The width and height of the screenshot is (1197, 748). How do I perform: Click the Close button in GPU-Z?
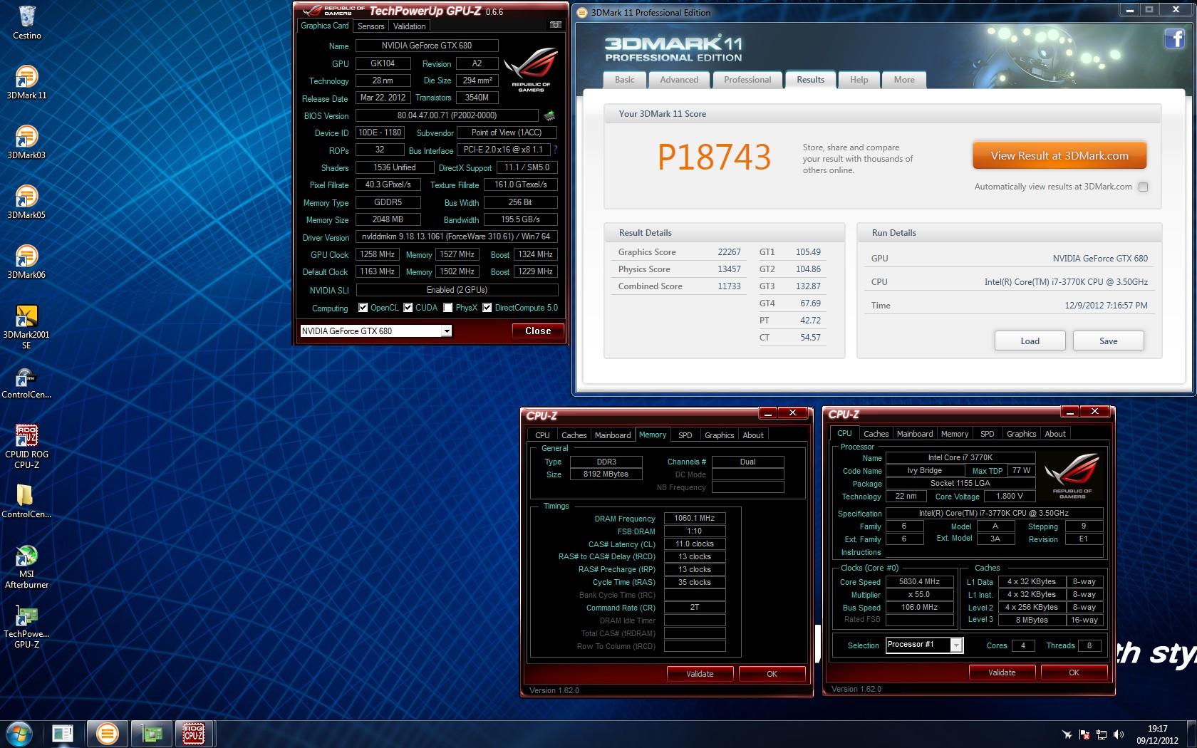pos(538,331)
